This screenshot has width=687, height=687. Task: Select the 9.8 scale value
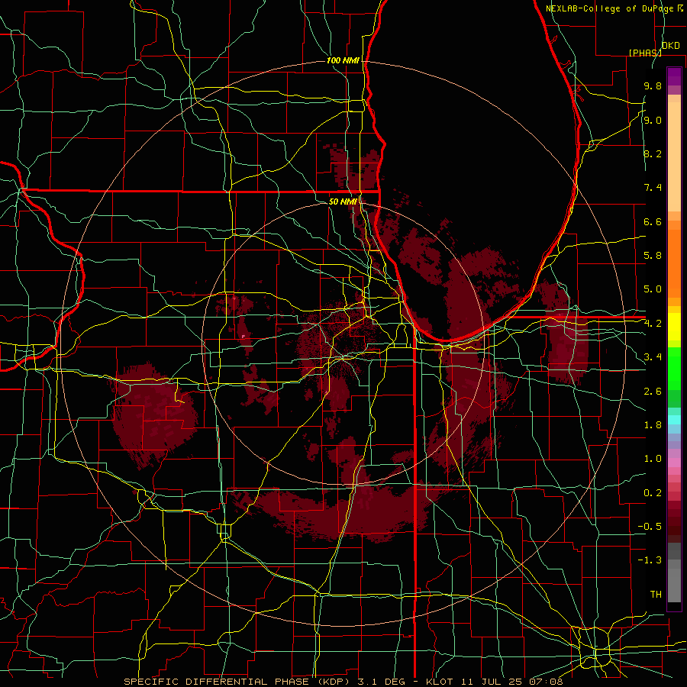pos(653,85)
